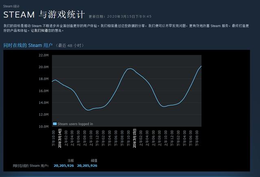Viewport: 260px width, 177px height.
Task: Open the Steam 统计 breadcrumb link
Action: tap(11, 6)
